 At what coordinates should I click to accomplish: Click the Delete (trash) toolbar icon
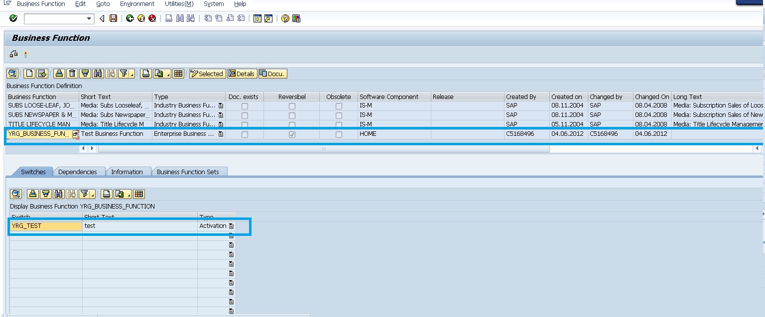coord(72,73)
